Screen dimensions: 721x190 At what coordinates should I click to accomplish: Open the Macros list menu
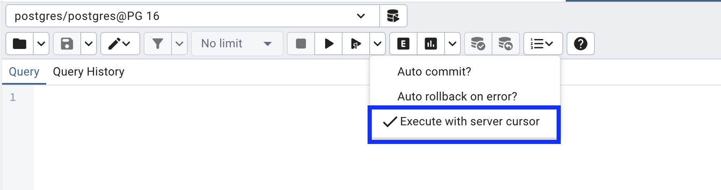click(543, 44)
